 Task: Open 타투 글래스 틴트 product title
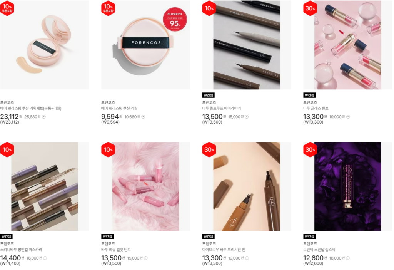click(x=316, y=109)
